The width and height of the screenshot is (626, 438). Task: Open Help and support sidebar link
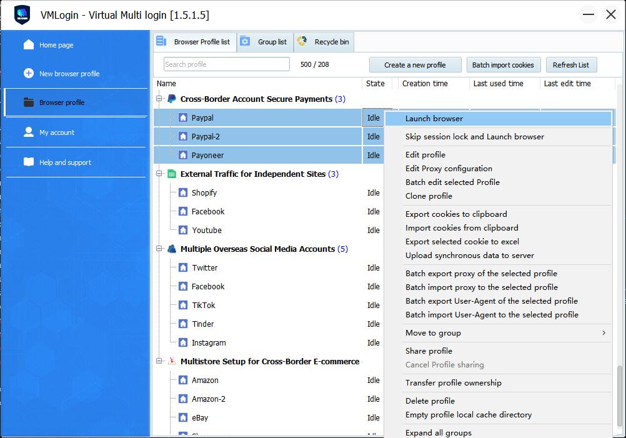[65, 162]
